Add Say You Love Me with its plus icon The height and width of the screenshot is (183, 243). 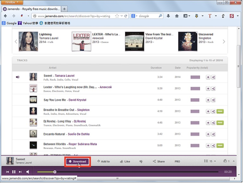(208, 100)
